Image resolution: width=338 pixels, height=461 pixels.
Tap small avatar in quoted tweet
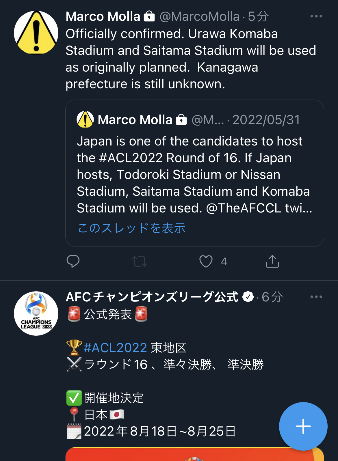[85, 120]
